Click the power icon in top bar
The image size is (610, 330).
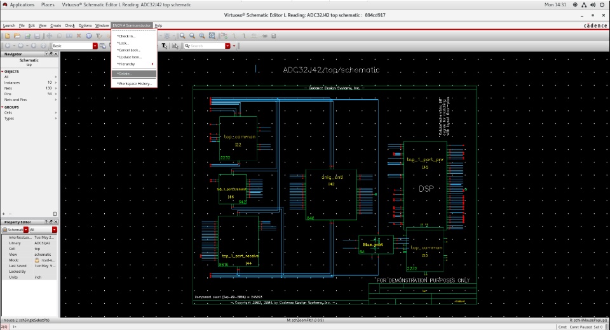point(602,4)
